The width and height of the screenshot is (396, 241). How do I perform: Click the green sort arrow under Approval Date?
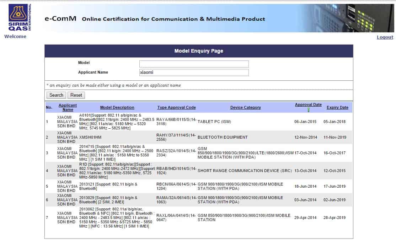pyautogui.click(x=308, y=110)
